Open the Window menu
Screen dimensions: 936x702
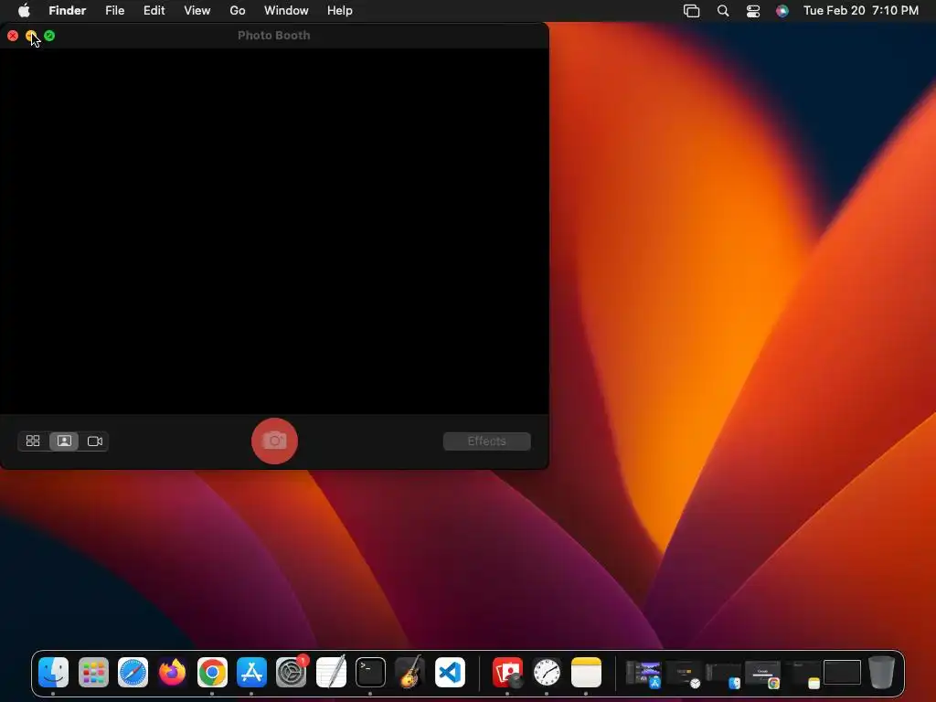286,11
